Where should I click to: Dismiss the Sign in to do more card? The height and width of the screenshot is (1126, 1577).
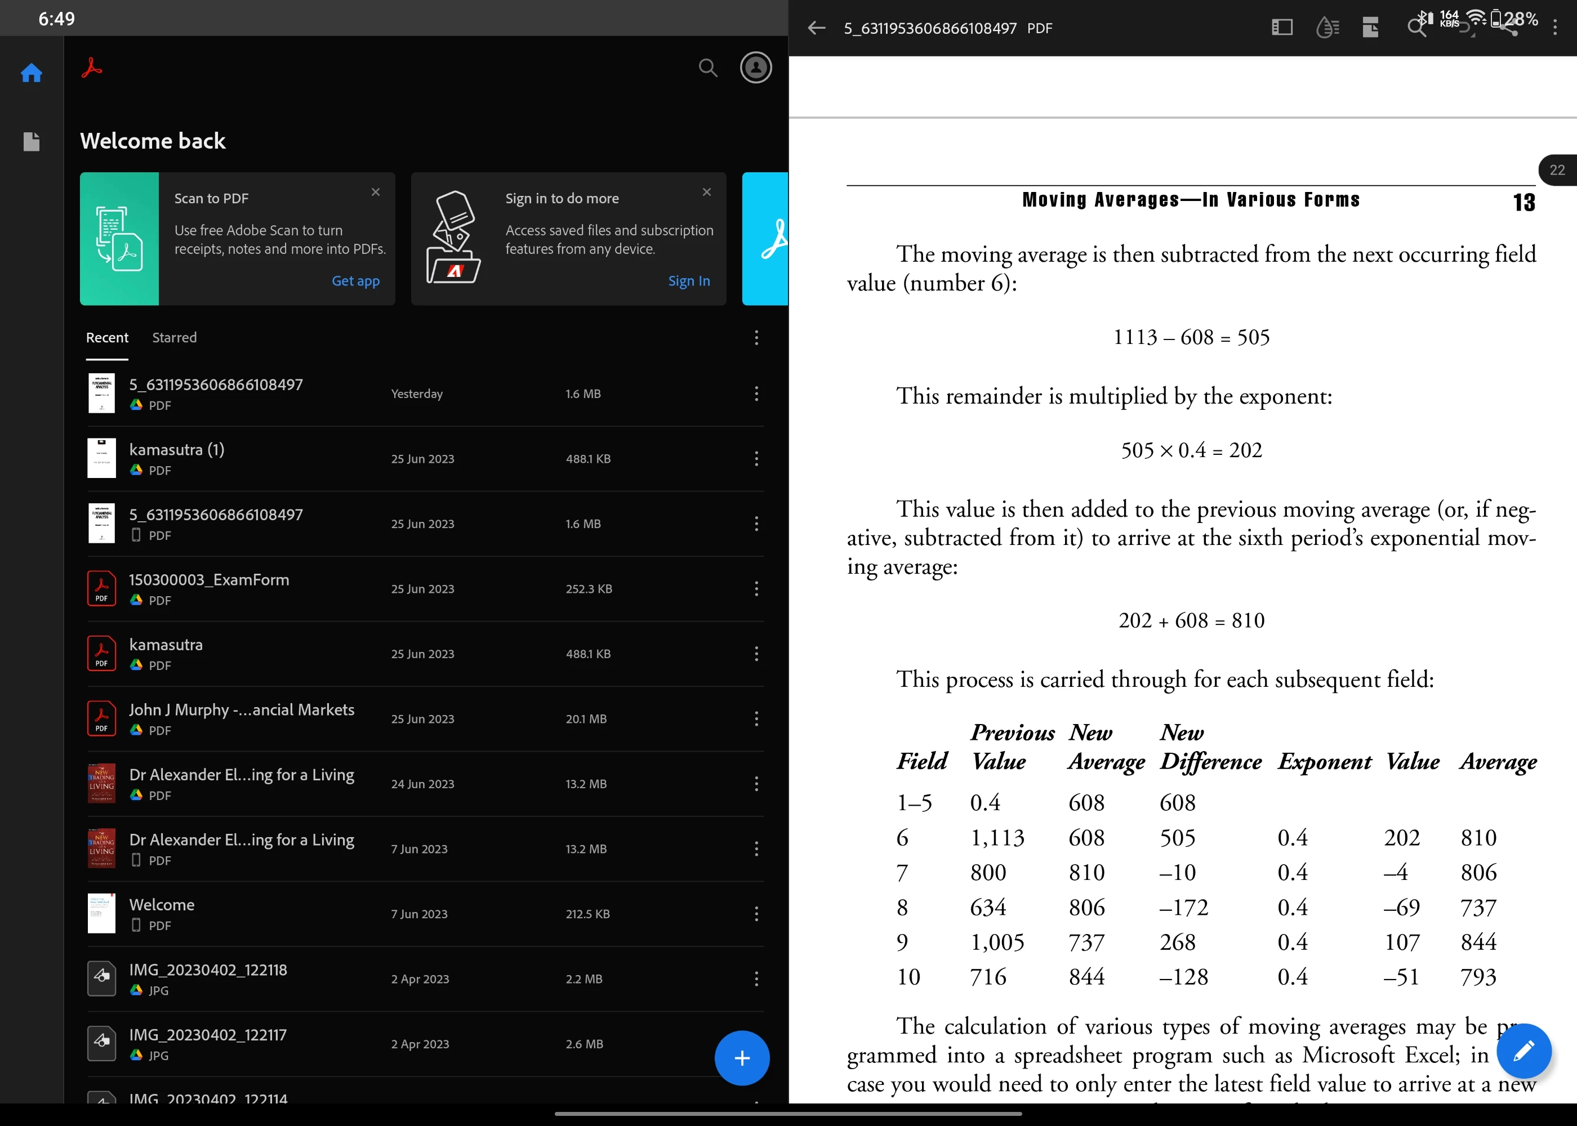(x=706, y=192)
